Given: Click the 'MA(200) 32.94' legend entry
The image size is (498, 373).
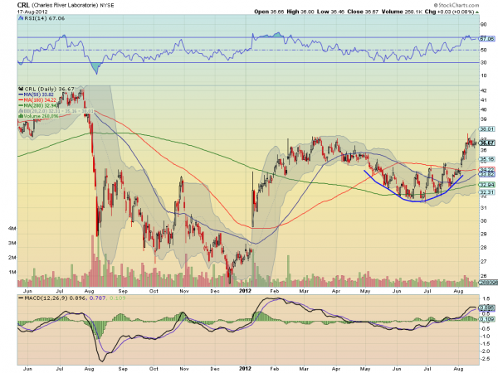Looking at the screenshot, I should pos(41,105).
